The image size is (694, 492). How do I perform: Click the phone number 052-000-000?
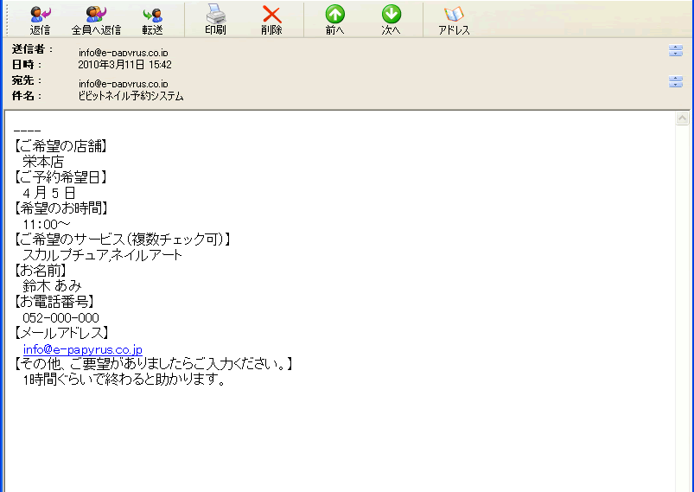point(60,318)
